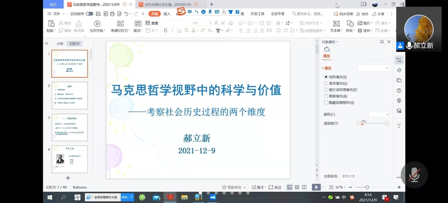This screenshot has height=203, width=448.
Task: Select slide 2 thumbnail in panel
Action: 70,96
